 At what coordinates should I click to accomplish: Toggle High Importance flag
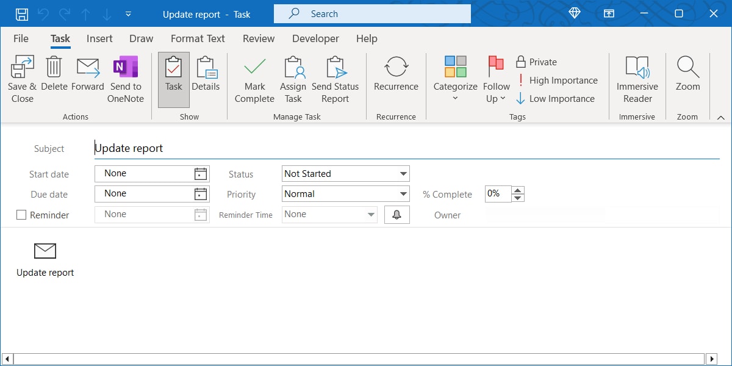[x=556, y=81]
